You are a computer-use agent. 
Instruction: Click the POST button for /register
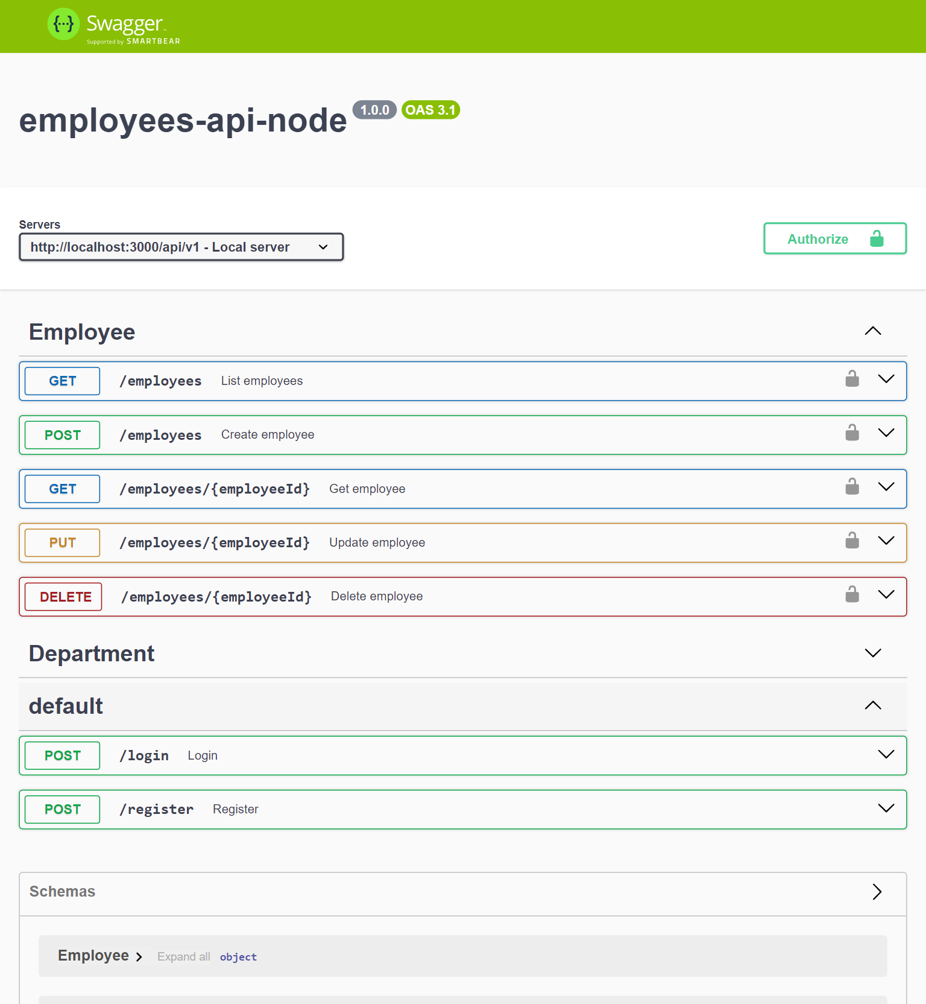pyautogui.click(x=63, y=809)
